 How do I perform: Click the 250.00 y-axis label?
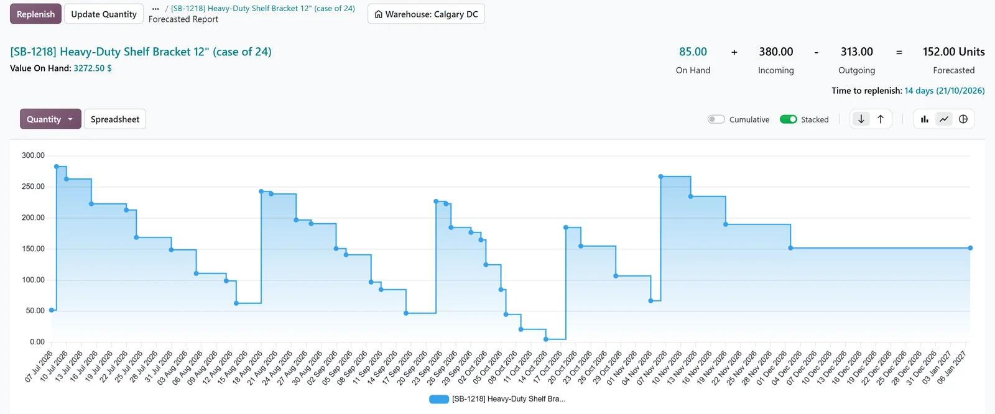click(33, 186)
